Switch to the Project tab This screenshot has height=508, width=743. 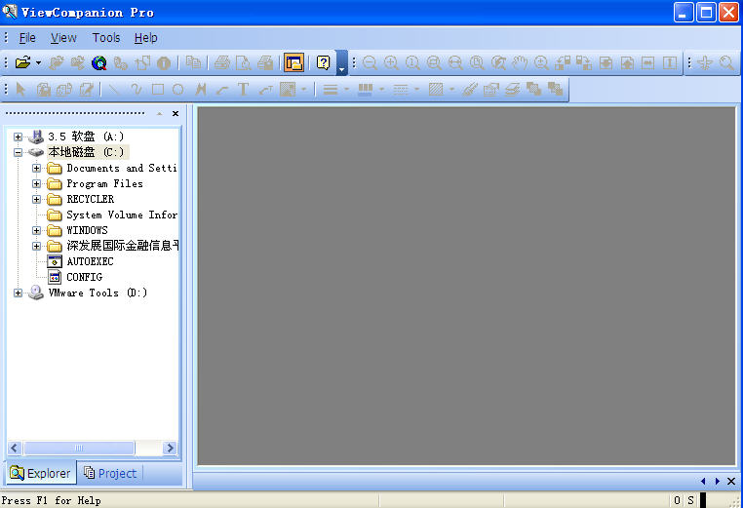click(x=110, y=473)
